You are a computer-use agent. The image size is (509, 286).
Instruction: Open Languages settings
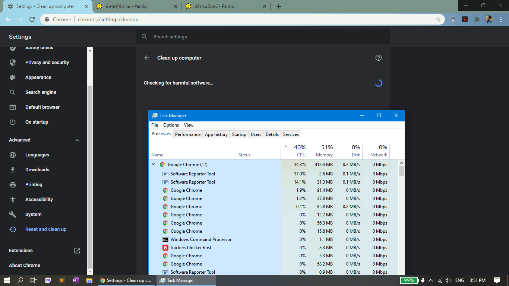(x=37, y=155)
